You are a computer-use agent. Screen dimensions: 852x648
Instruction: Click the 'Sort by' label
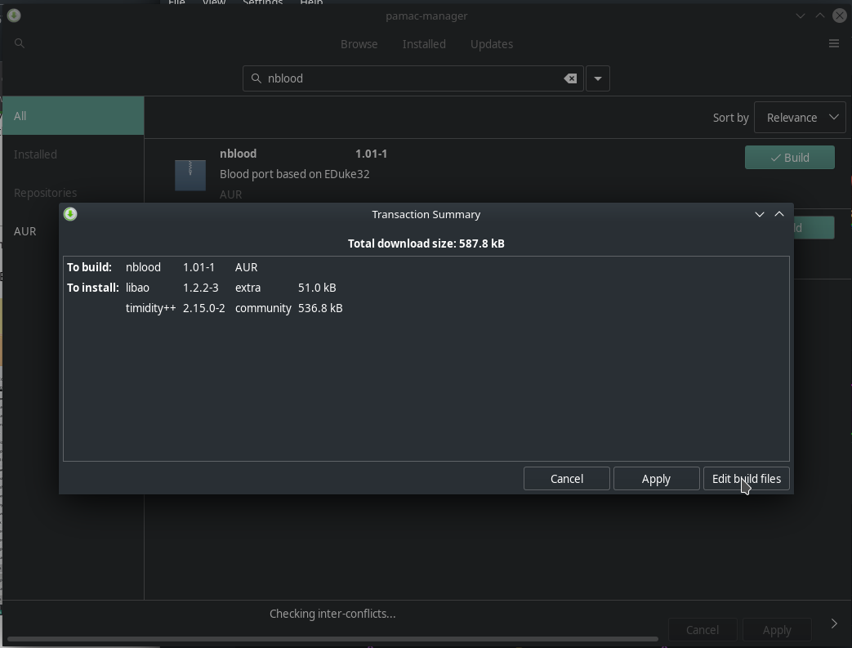(x=731, y=118)
